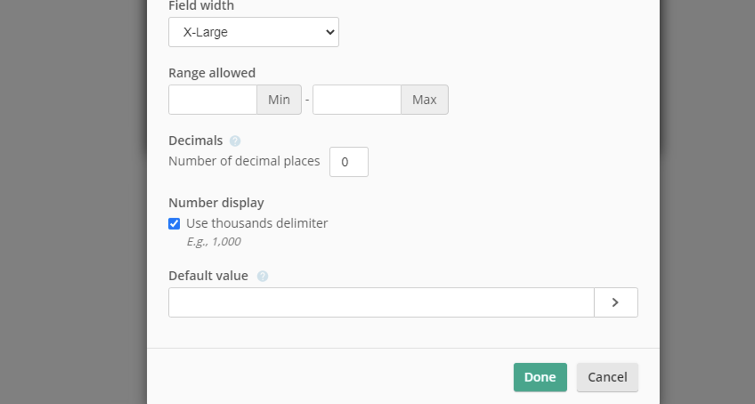Click the number of decimal places box
The image size is (755, 404).
click(349, 162)
